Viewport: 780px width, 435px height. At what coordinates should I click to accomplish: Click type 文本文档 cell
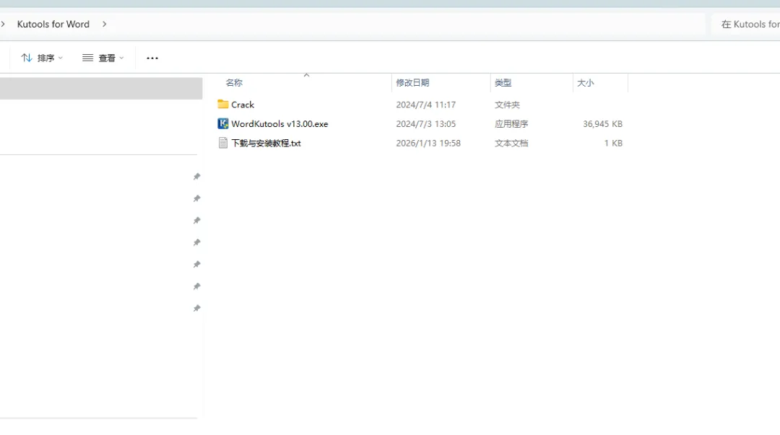(511, 143)
